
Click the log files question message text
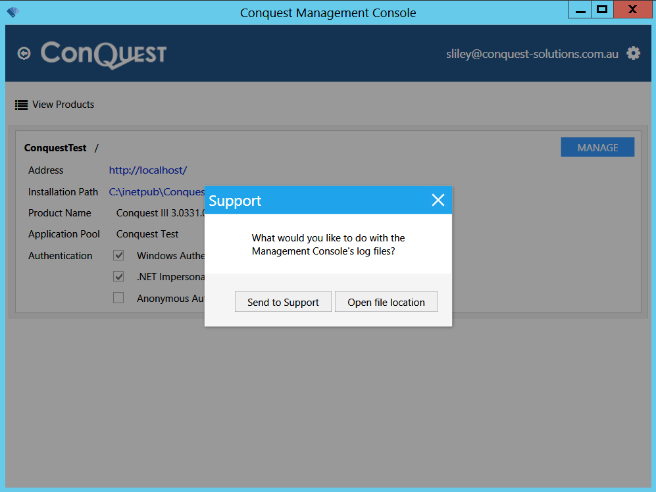point(328,244)
